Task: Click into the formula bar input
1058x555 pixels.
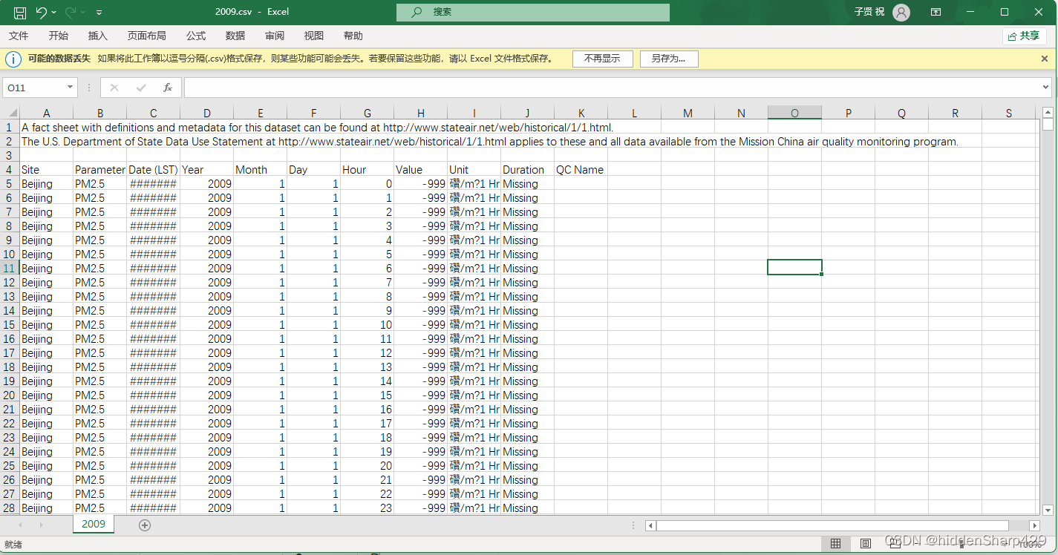Action: tap(613, 88)
